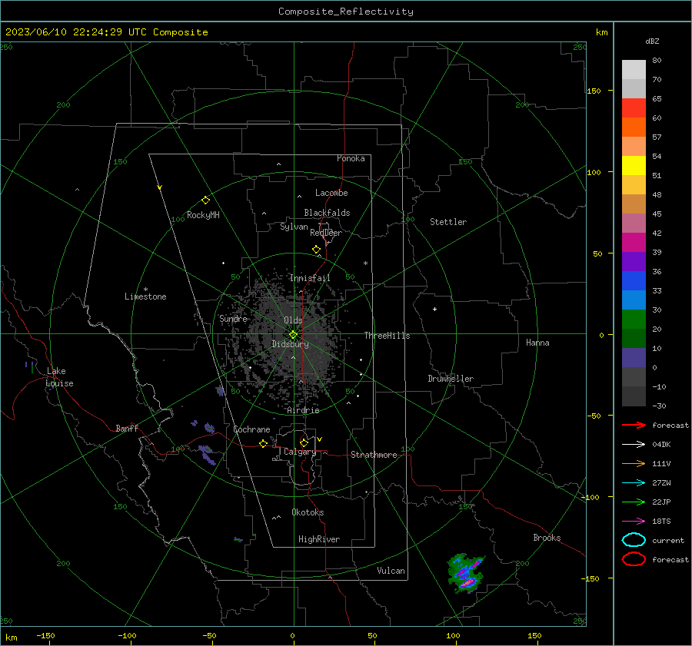
Task: Click the 20 dBZ green color swatch
Action: click(634, 319)
